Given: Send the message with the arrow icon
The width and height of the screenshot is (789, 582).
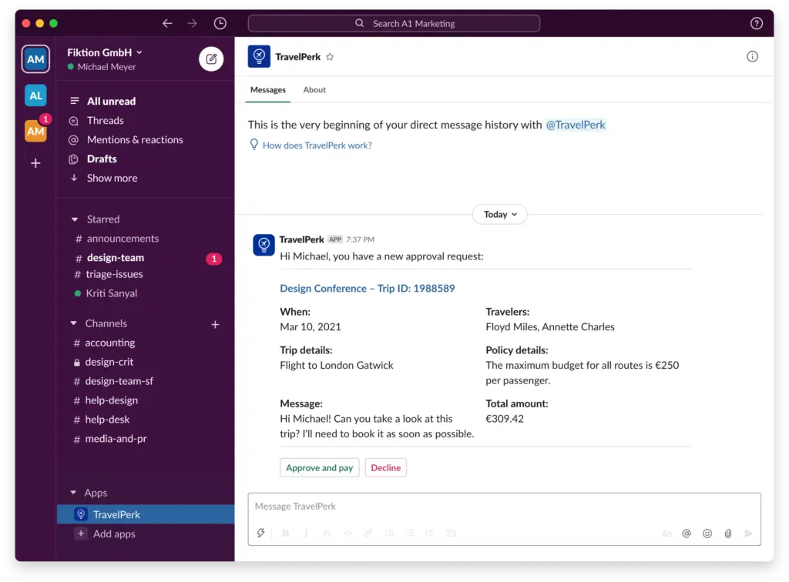Looking at the screenshot, I should tap(748, 533).
